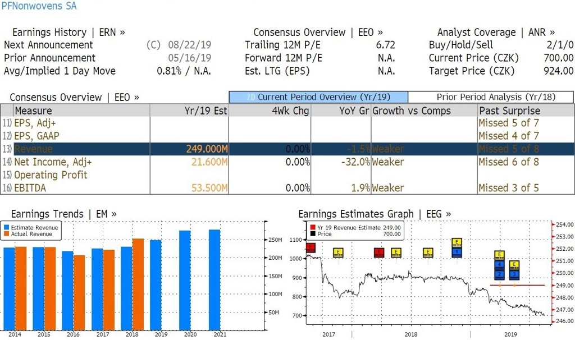Click the YoY Gr column header

(x=341, y=111)
